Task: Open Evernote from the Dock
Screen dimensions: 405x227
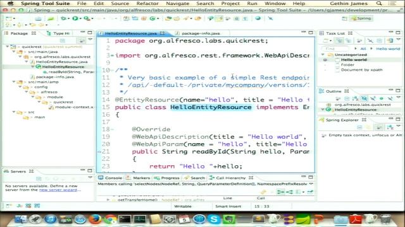Action: coord(228,219)
